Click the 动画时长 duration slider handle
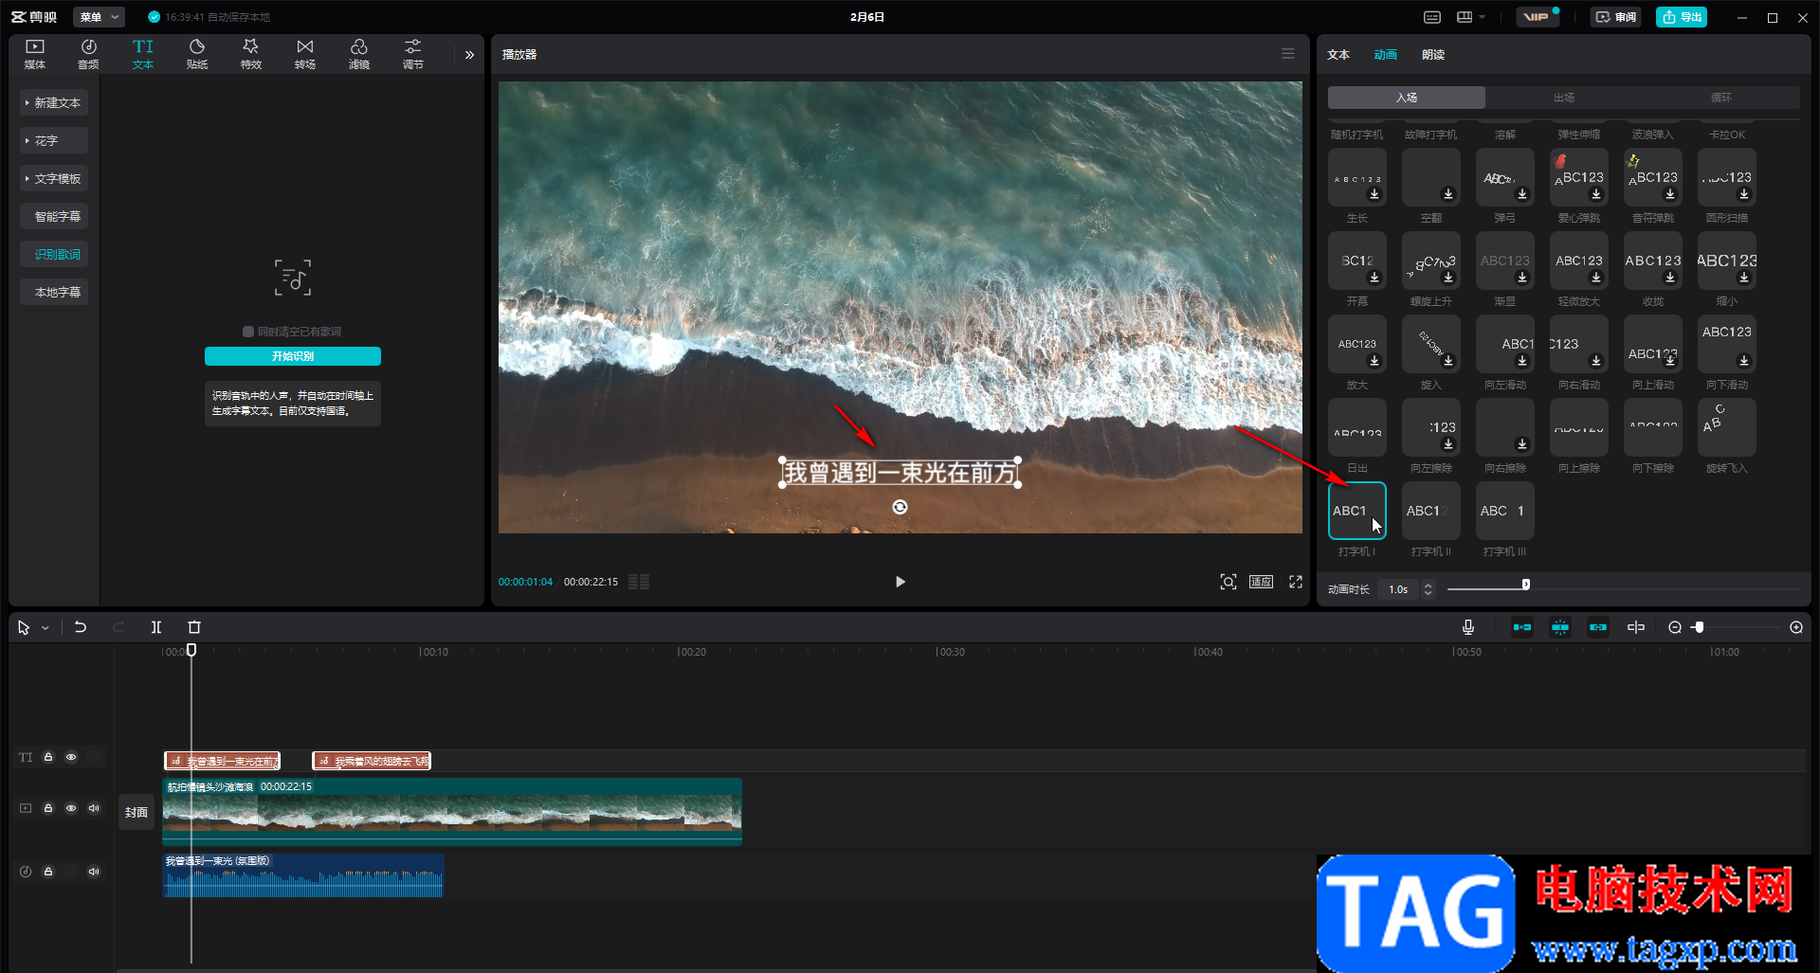This screenshot has height=973, width=1820. click(x=1525, y=585)
